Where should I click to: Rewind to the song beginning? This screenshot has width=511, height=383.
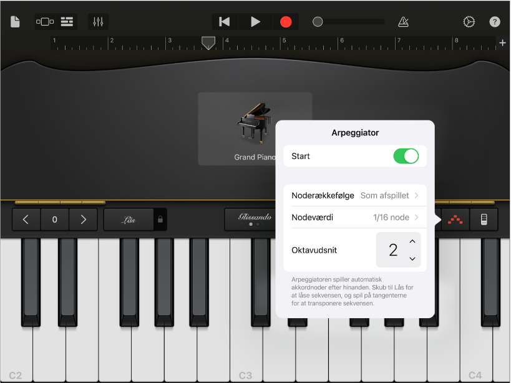pyautogui.click(x=224, y=21)
